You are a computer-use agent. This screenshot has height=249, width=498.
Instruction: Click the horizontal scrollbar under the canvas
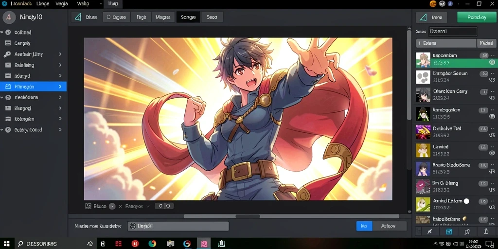291,216
